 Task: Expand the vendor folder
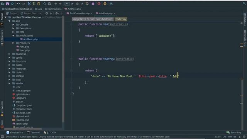9,83
